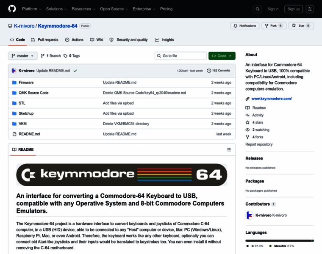
Task: Expand the master branch dropdown
Action: coord(23,56)
